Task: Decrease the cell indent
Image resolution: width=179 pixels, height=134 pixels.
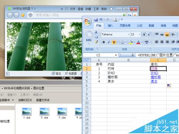Action: (173, 42)
